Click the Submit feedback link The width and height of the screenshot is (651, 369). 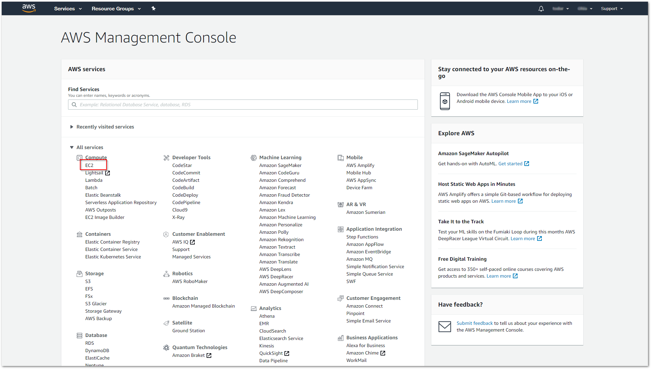click(x=474, y=323)
